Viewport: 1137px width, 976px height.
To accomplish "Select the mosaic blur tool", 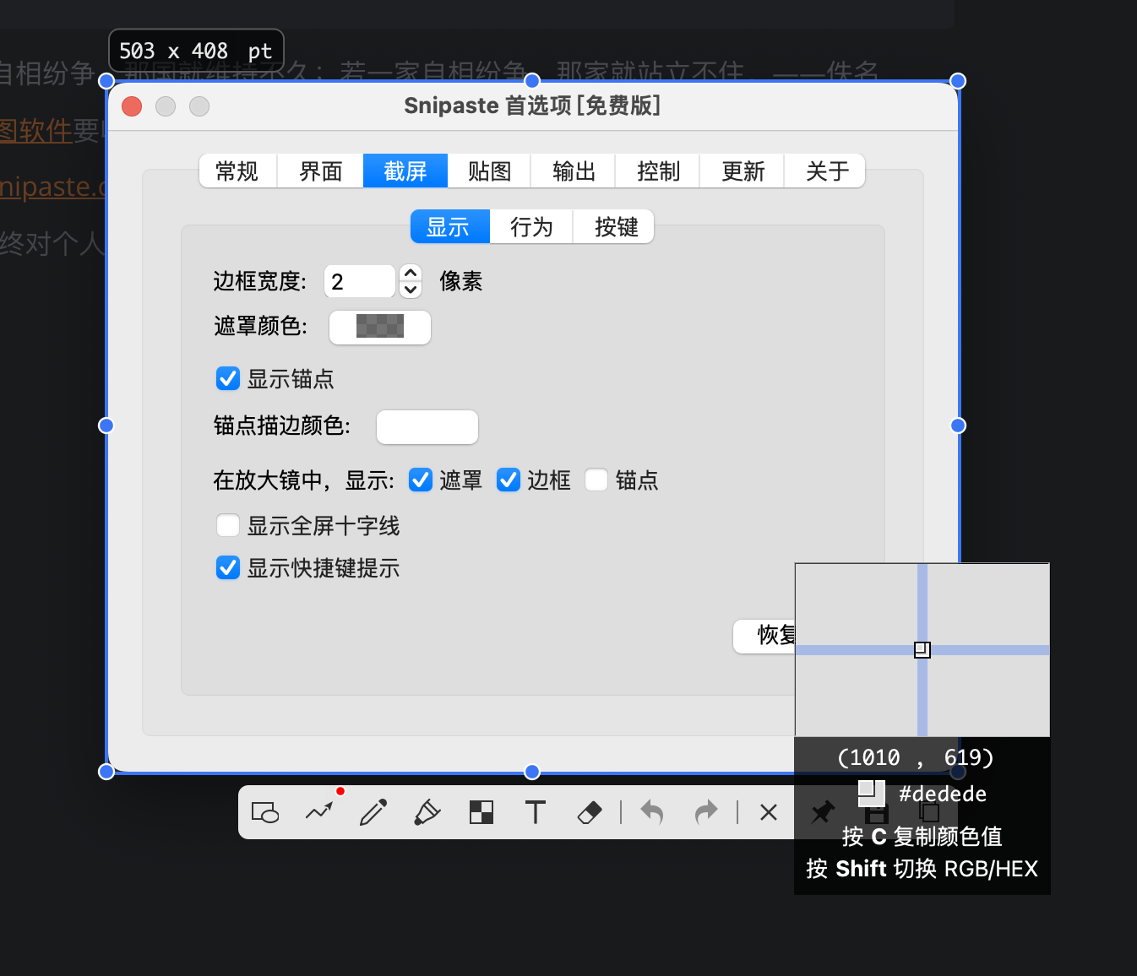I will 481,812.
